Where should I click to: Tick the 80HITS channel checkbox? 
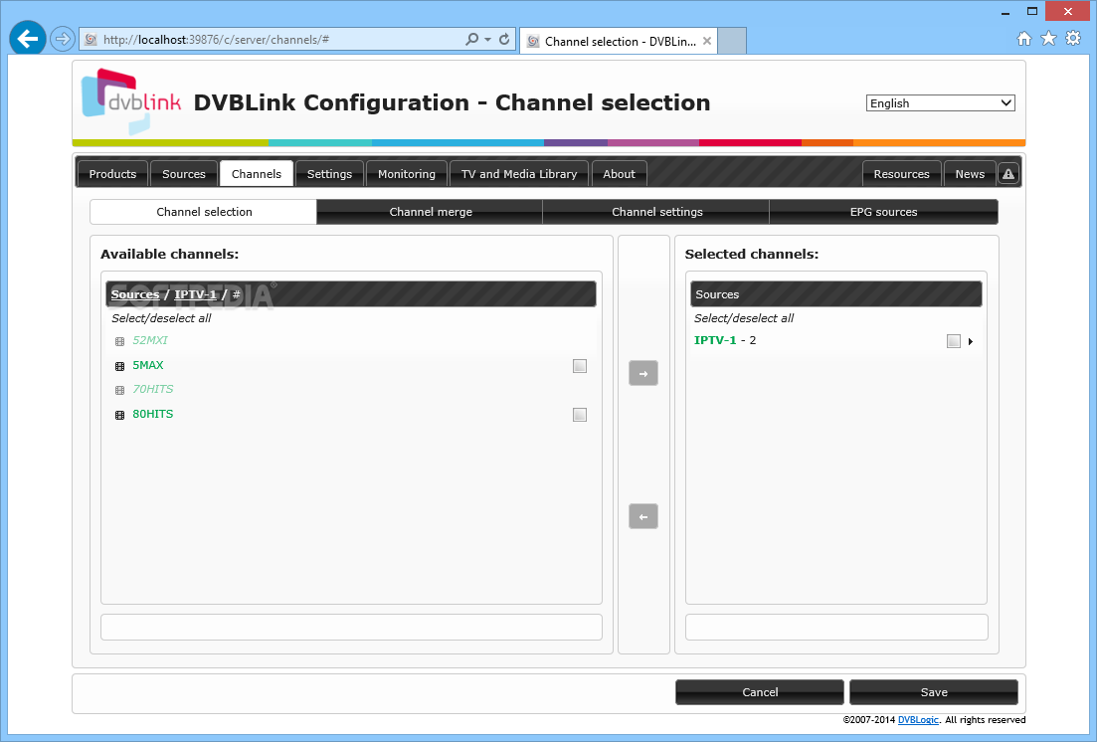coord(579,415)
